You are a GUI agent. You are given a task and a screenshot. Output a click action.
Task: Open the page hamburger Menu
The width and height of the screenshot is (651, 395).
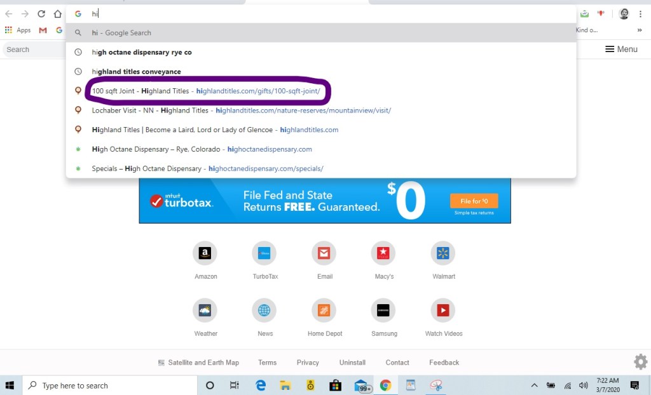coord(621,49)
